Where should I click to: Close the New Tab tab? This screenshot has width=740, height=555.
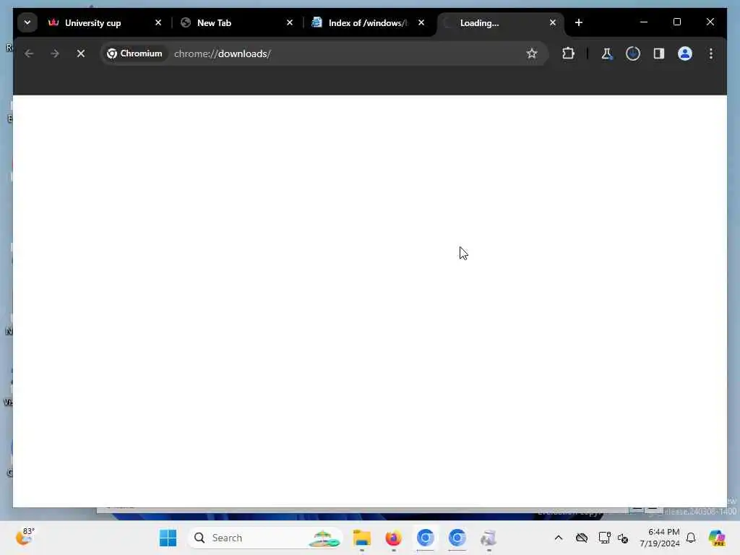(x=290, y=22)
